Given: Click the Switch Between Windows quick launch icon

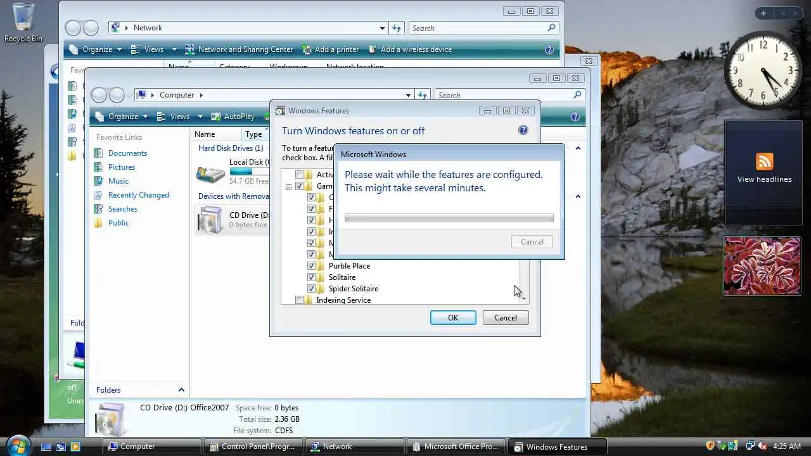Looking at the screenshot, I should pos(61,446).
